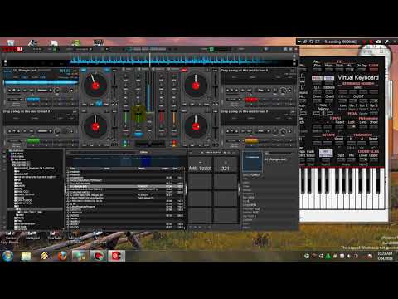Viewport: 398px width, 299px height.
Task: Click the VirtualDJ logo in the top bar
Action: [x=12, y=50]
